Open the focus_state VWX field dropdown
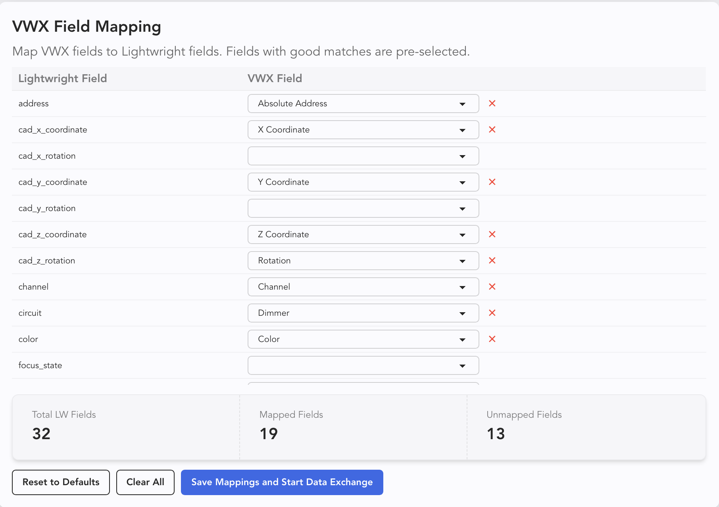This screenshot has width=719, height=507. (x=363, y=365)
